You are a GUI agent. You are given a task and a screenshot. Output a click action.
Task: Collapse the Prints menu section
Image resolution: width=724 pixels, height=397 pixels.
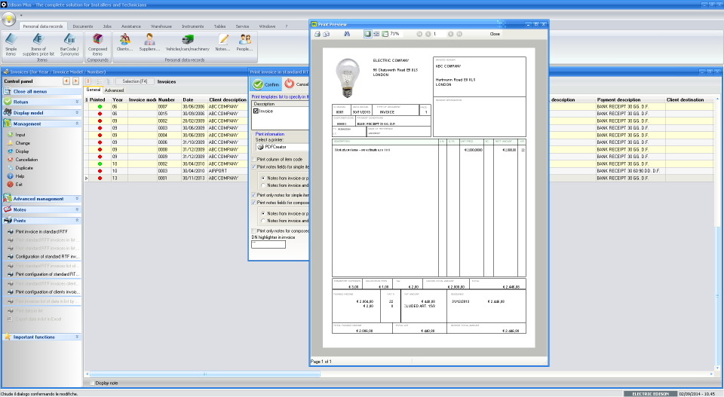(41, 221)
